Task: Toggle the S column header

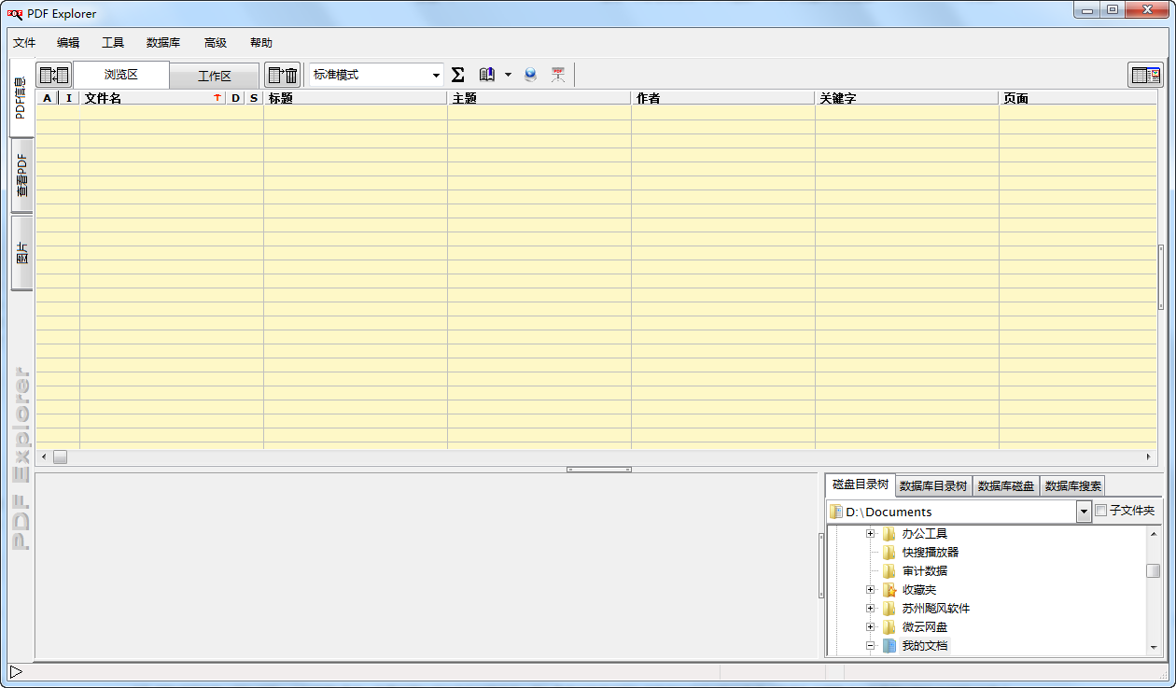Action: (x=252, y=97)
